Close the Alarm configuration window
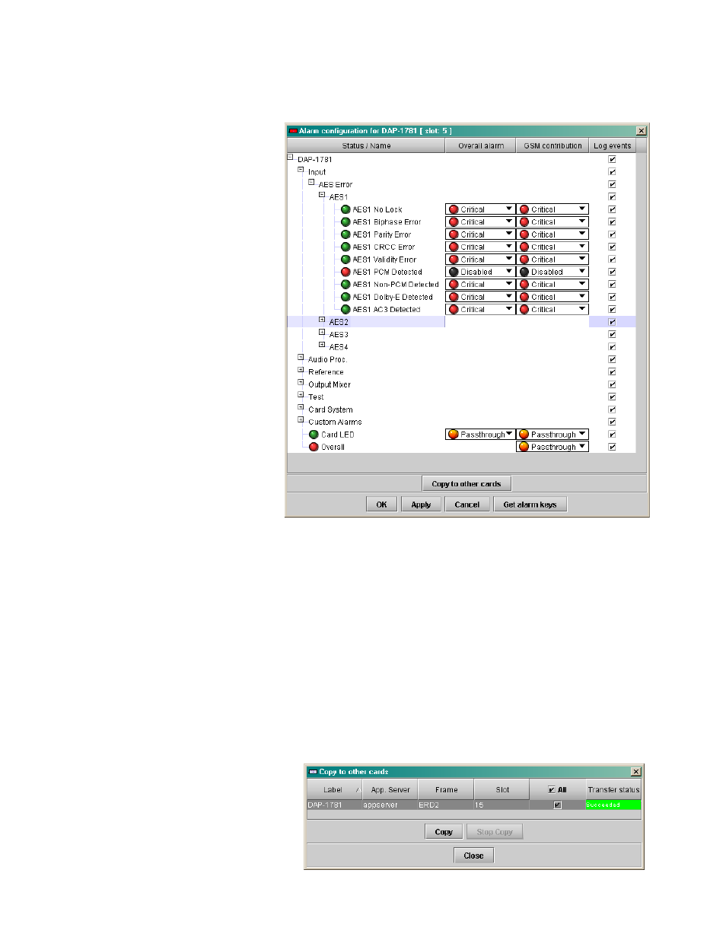This screenshot has height=940, width=726. 641,131
